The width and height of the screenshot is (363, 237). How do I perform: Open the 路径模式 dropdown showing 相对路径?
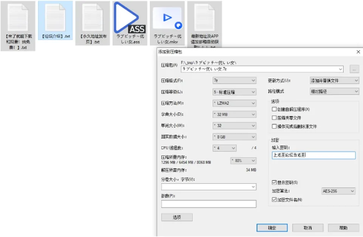click(x=334, y=91)
